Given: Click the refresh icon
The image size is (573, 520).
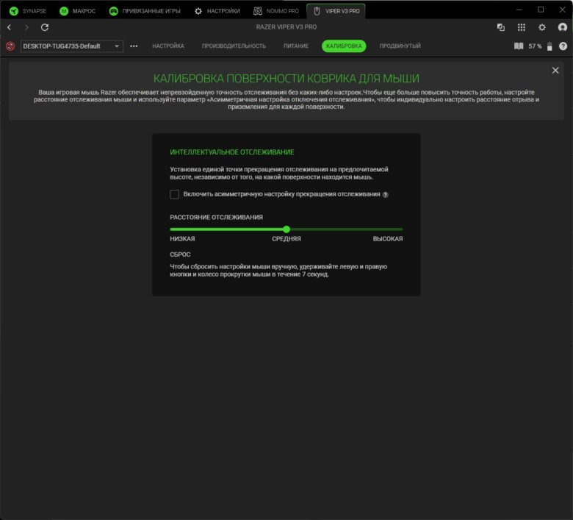Looking at the screenshot, I should 45,27.
